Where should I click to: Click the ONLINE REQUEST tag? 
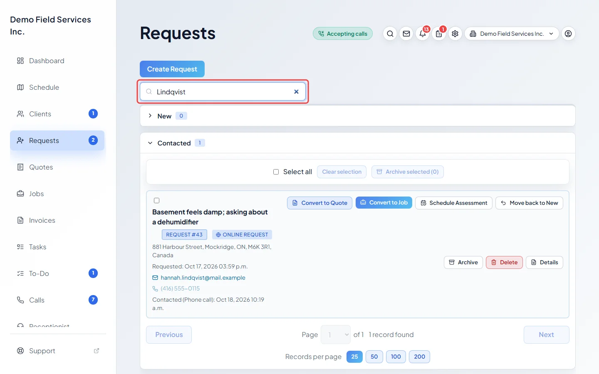click(242, 235)
